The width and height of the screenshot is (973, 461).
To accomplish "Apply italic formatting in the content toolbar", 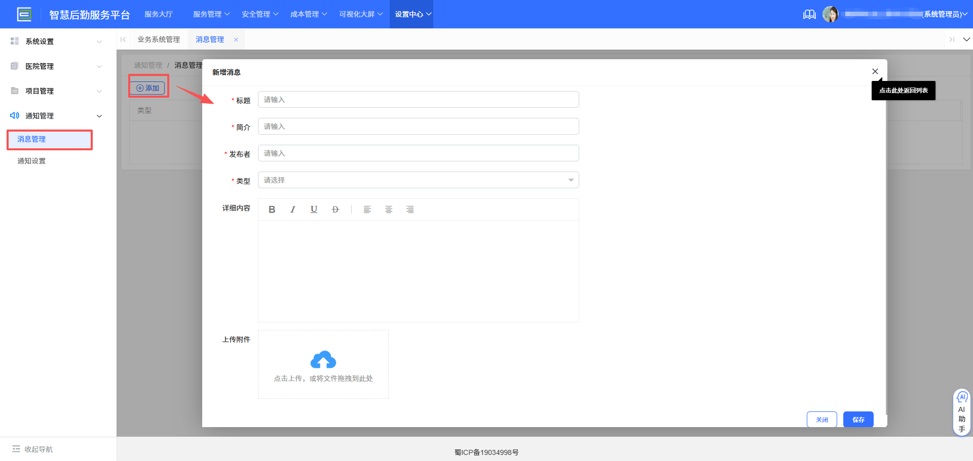I will (x=293, y=209).
